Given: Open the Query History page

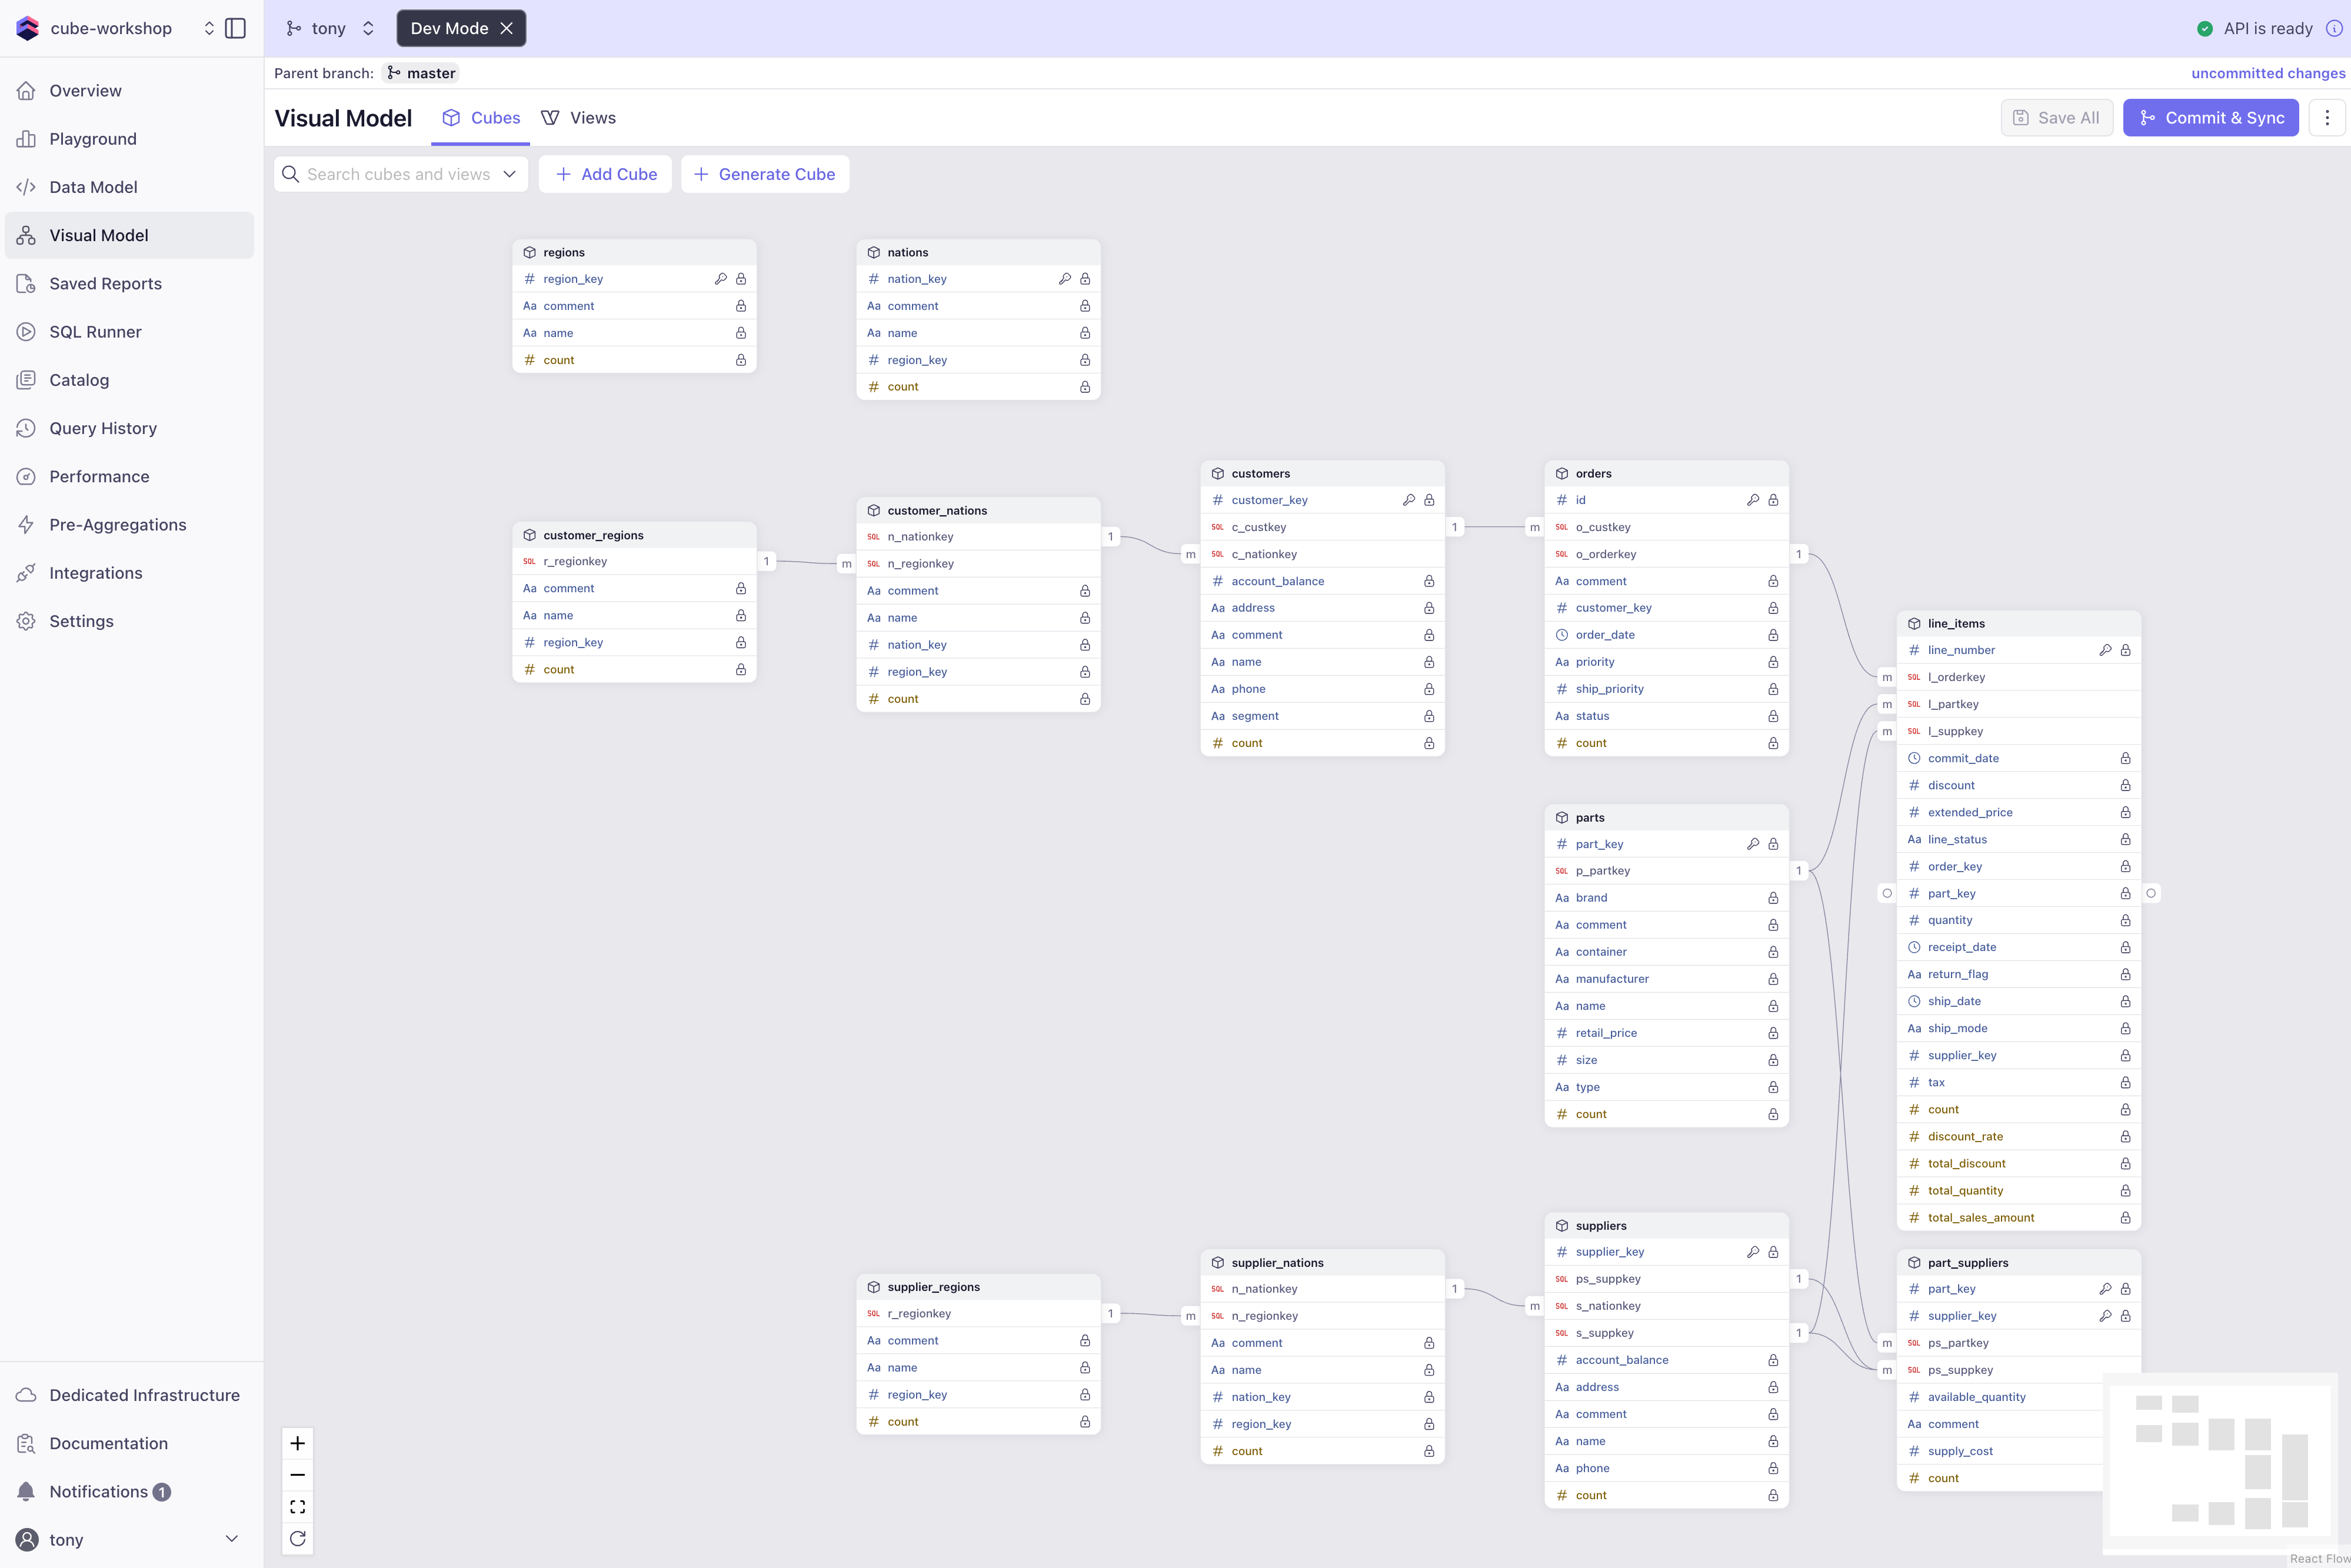Looking at the screenshot, I should (103, 428).
